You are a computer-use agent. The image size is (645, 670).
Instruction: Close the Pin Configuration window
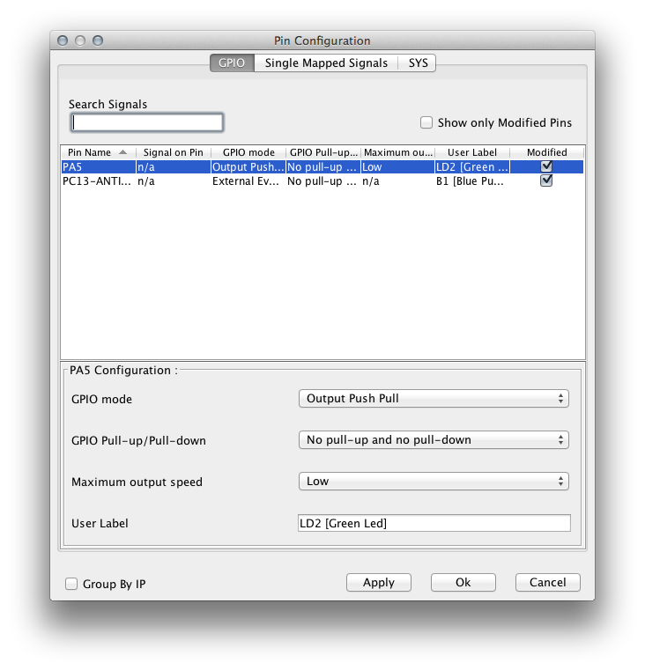(x=63, y=40)
